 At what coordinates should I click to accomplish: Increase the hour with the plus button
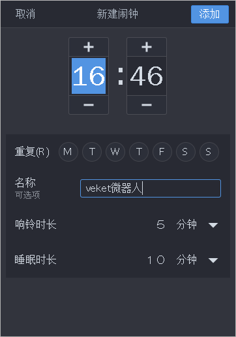click(89, 47)
